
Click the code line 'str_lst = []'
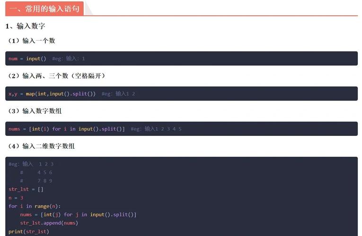(26, 189)
